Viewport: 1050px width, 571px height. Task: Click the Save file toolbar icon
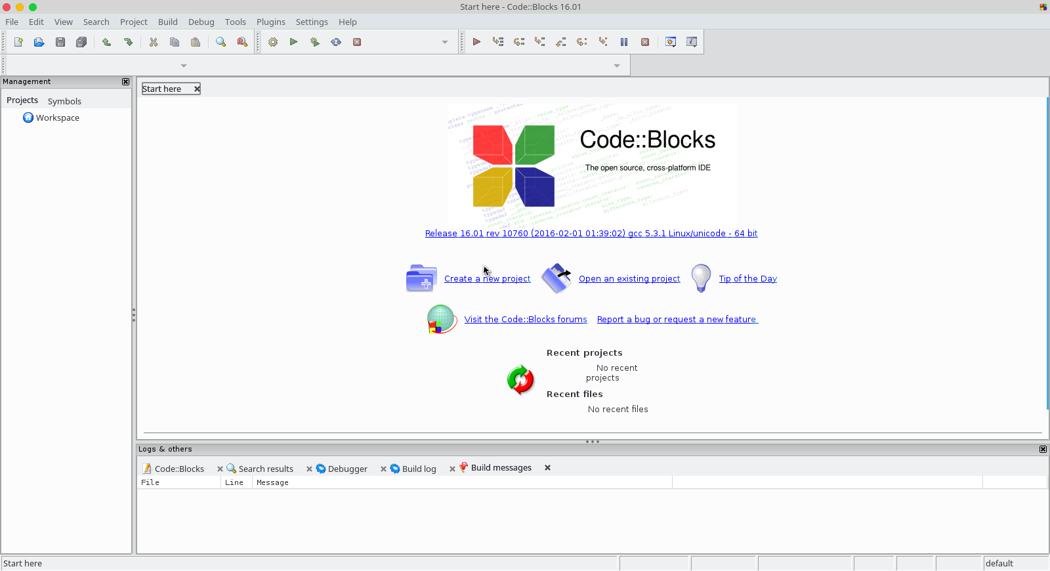pyautogui.click(x=60, y=42)
